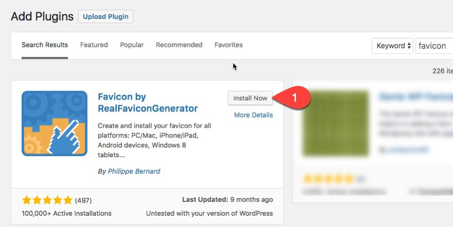Switch to the Search Results tab
453x227 pixels.
(x=45, y=45)
